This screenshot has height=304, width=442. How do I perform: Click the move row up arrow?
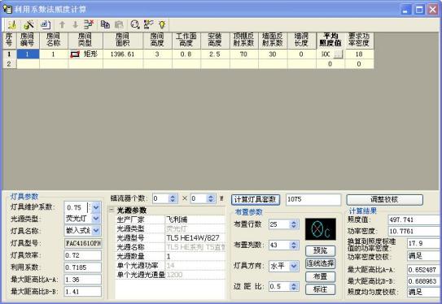pos(63,24)
